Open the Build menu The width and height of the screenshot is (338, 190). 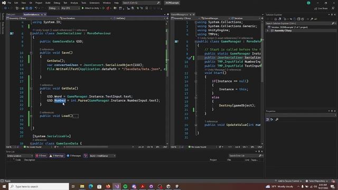click(x=48, y=3)
